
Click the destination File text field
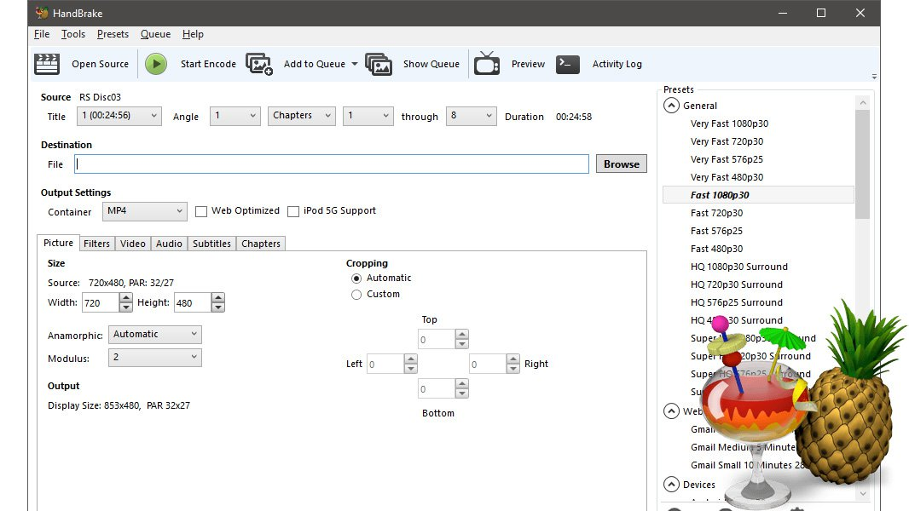tap(332, 164)
